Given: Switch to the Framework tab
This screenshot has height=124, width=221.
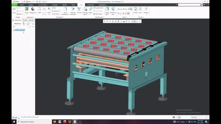Looking at the screenshot, I should click(90, 5).
